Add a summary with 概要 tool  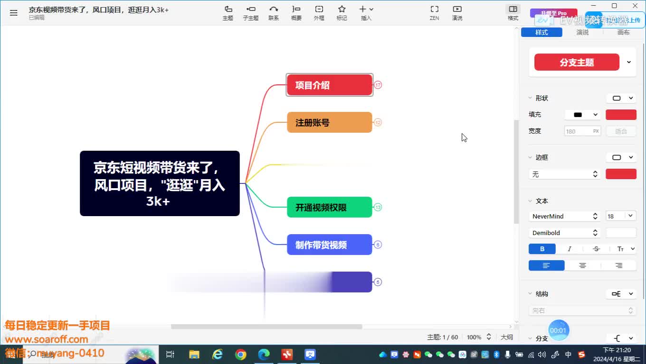(296, 13)
